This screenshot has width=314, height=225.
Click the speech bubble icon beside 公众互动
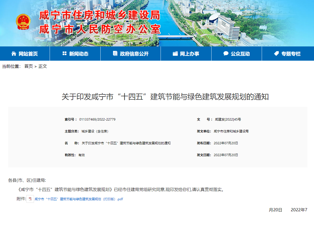point(226,53)
